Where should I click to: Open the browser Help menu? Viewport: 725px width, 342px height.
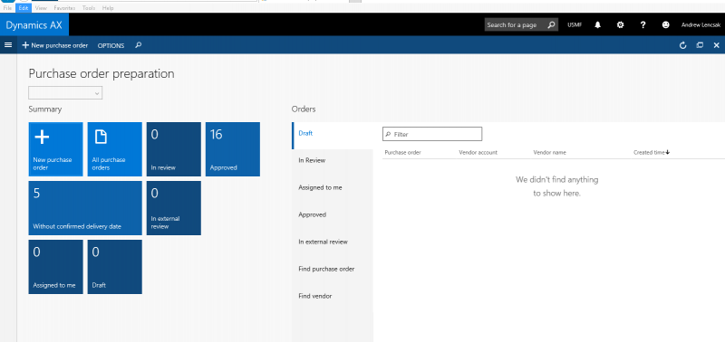click(x=108, y=8)
